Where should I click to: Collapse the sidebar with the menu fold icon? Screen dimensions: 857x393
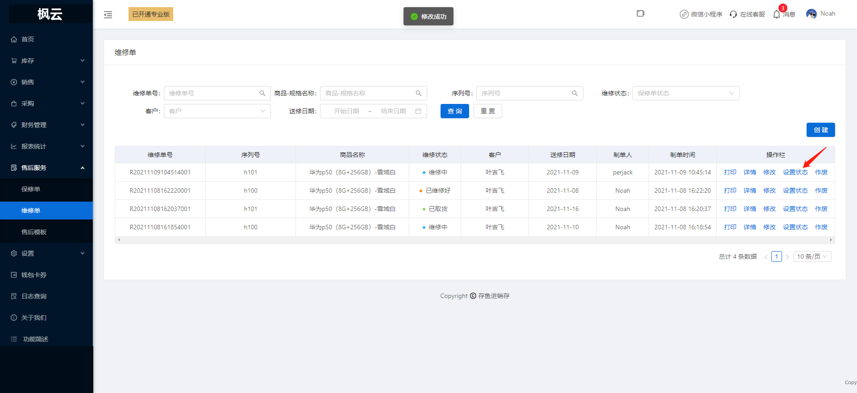point(108,15)
